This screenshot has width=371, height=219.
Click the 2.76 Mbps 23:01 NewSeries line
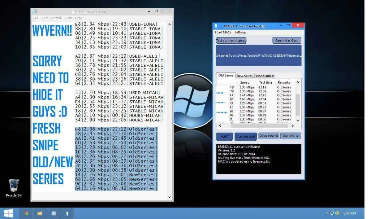(x=116, y=175)
